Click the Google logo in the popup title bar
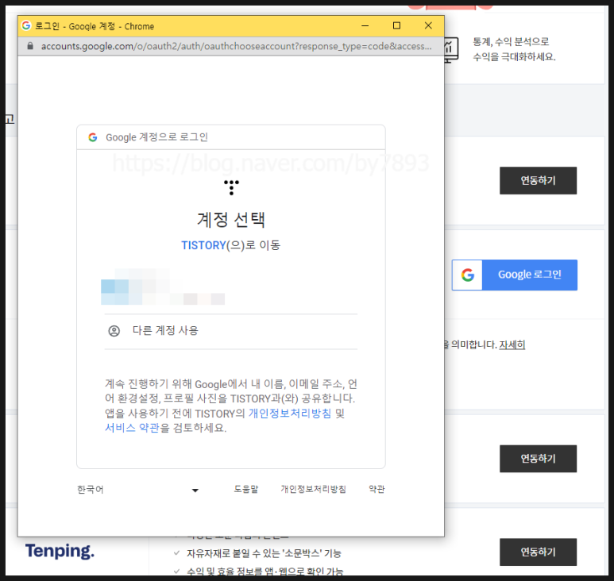614x581 pixels. (26, 25)
